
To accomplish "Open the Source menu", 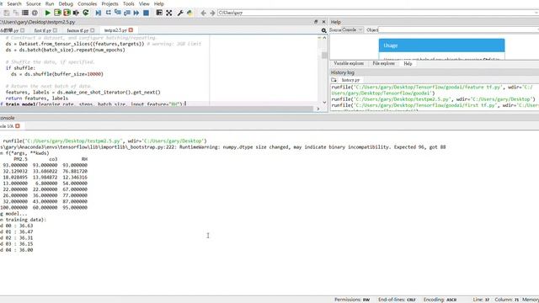I will [x=34, y=3].
